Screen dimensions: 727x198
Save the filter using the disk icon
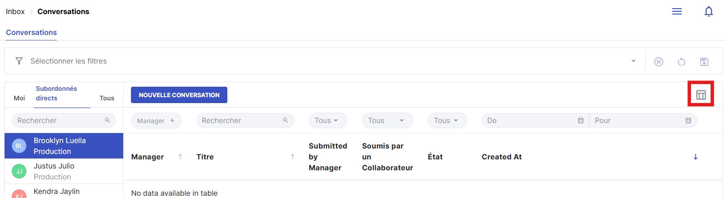pyautogui.click(x=704, y=62)
